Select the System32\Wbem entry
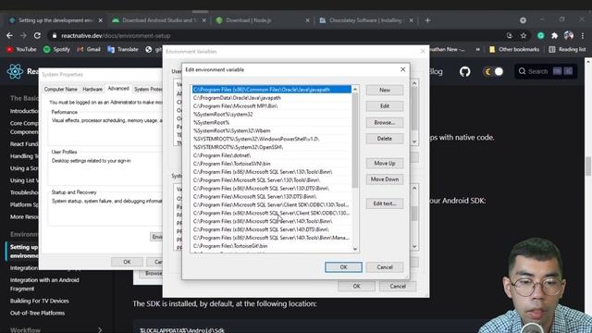The width and height of the screenshot is (592, 333). coord(271,131)
